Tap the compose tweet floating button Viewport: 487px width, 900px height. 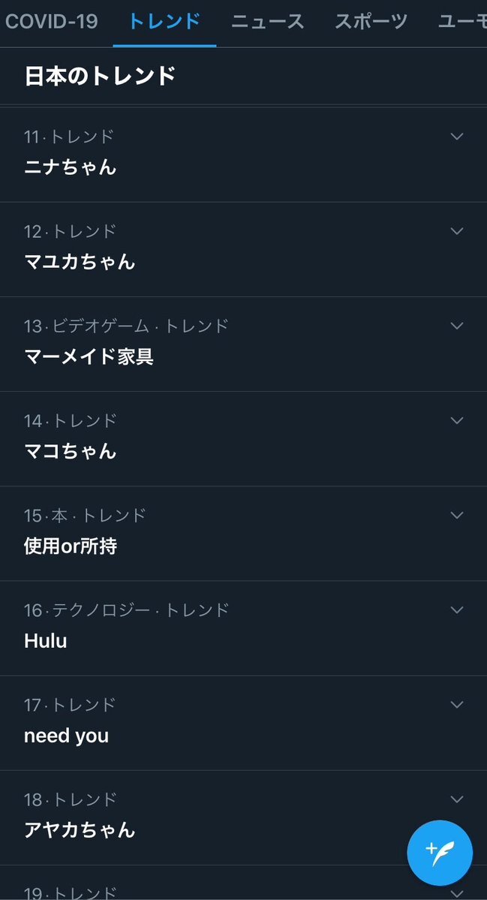tap(440, 853)
